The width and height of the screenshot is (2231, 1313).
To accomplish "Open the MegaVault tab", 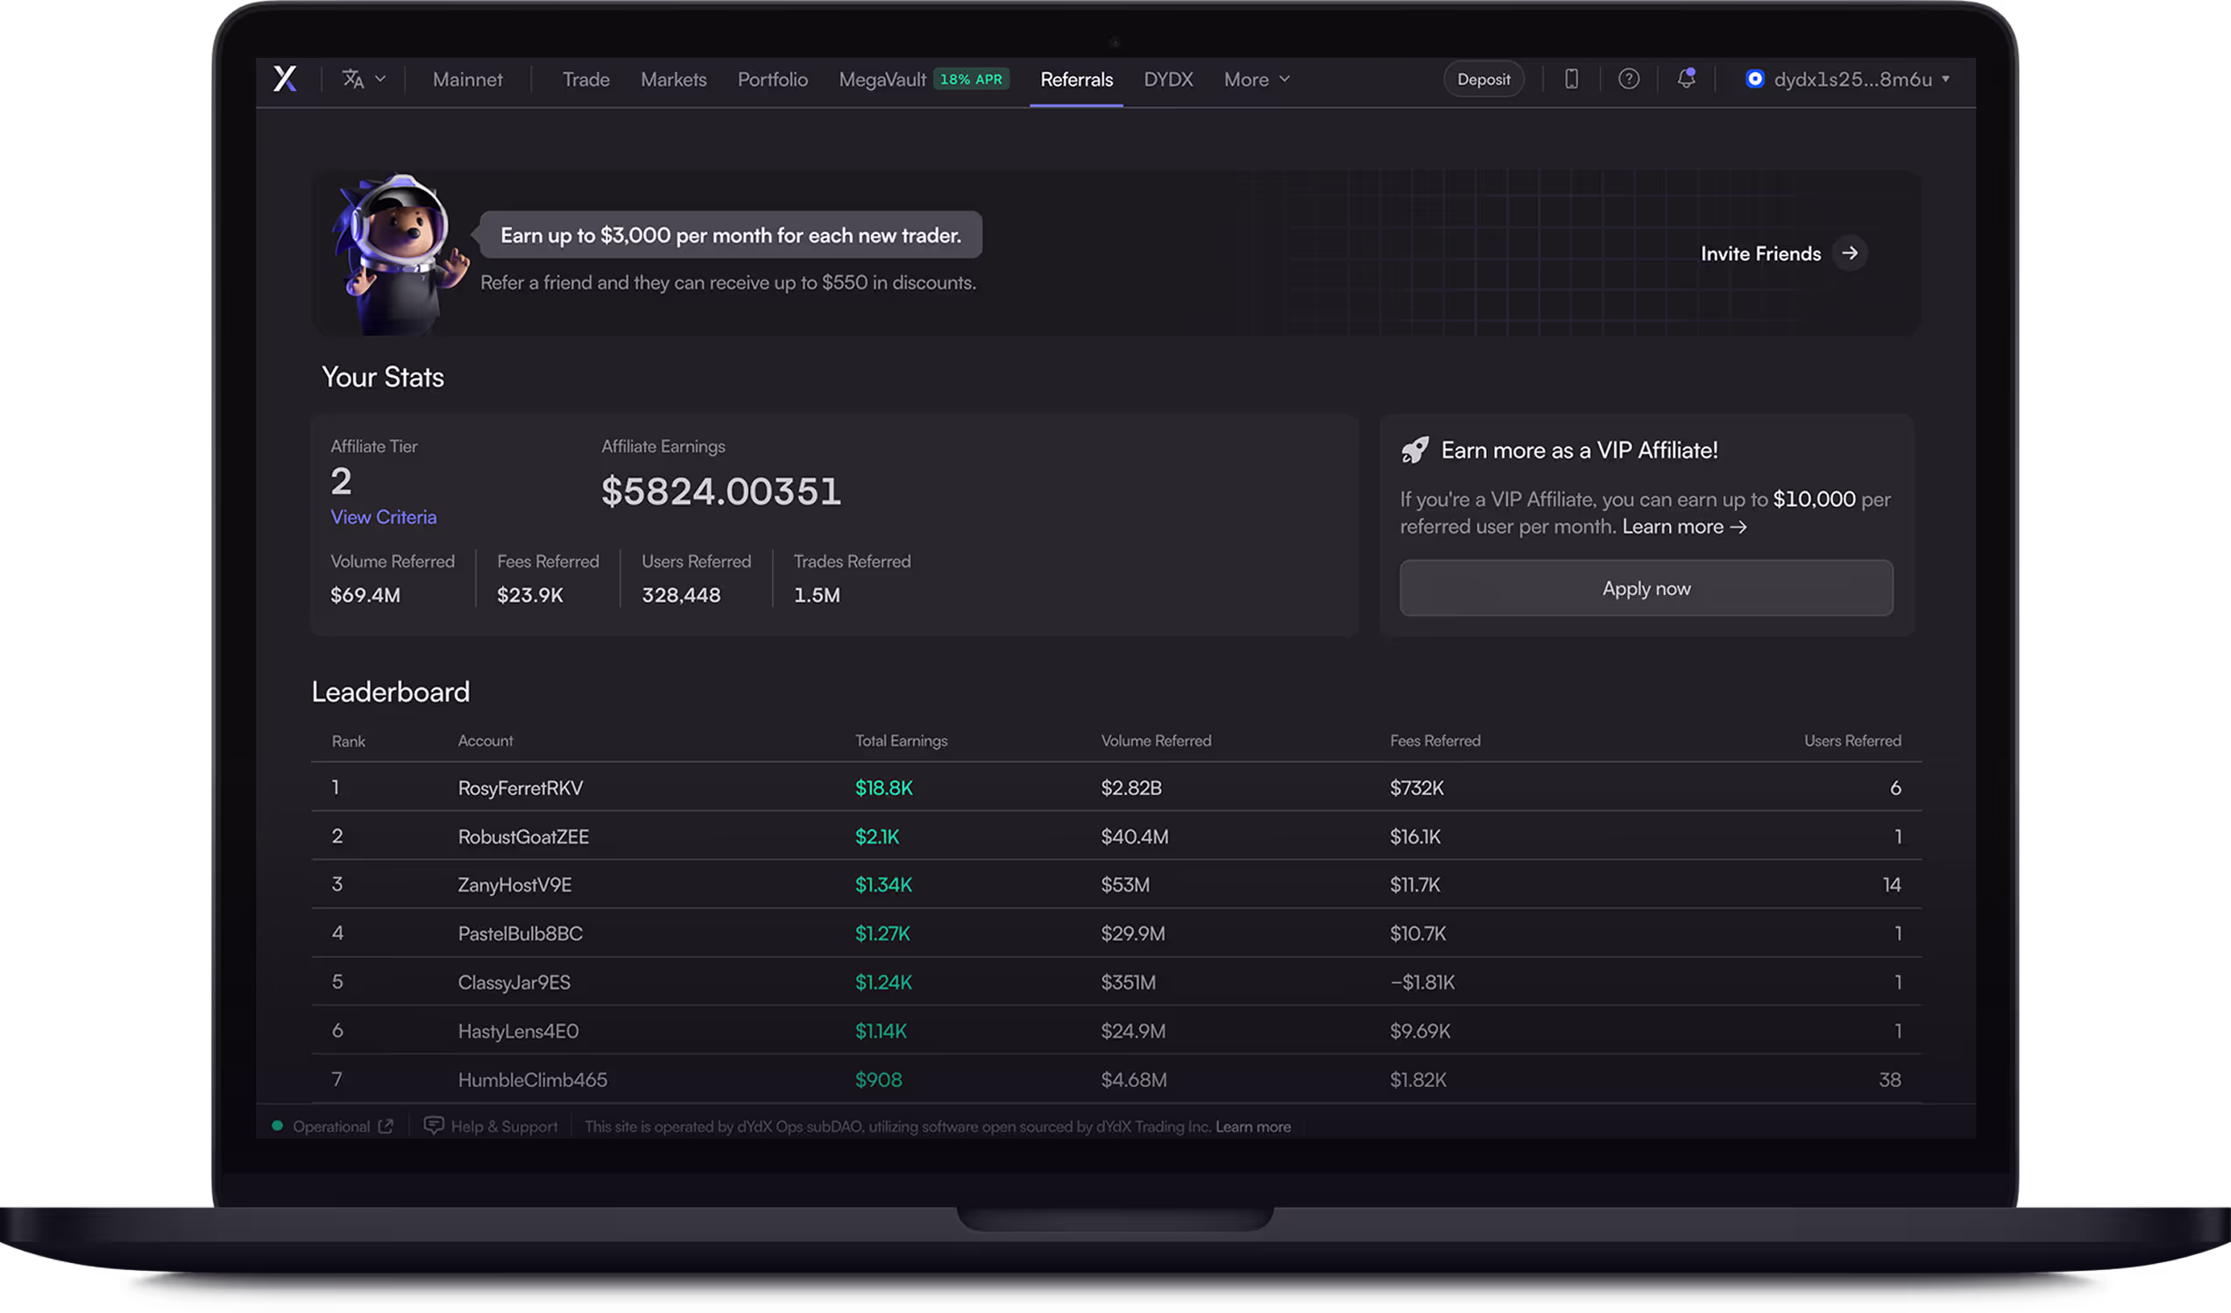I will [x=882, y=80].
